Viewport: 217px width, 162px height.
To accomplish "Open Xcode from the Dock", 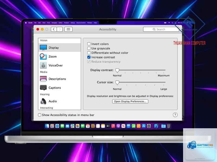I will pyautogui.click(x=156, y=126).
